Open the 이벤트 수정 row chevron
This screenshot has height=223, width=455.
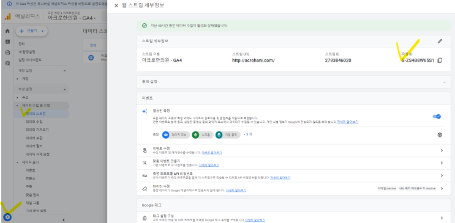pos(442,150)
